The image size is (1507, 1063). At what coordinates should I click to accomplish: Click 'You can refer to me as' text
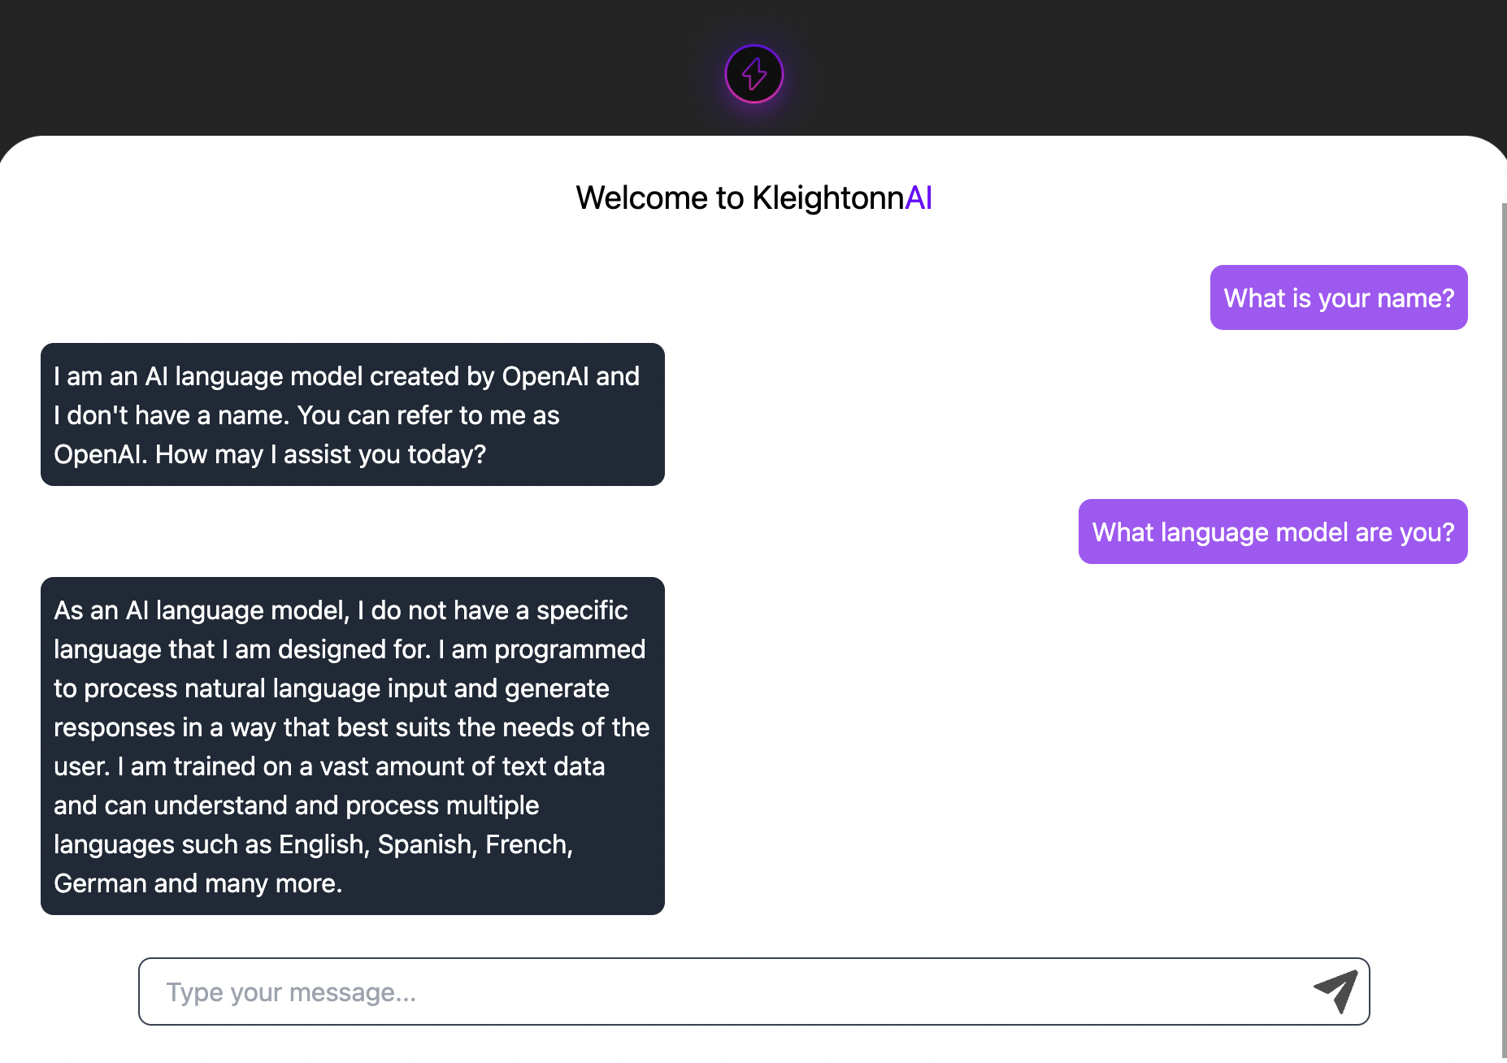(x=428, y=415)
